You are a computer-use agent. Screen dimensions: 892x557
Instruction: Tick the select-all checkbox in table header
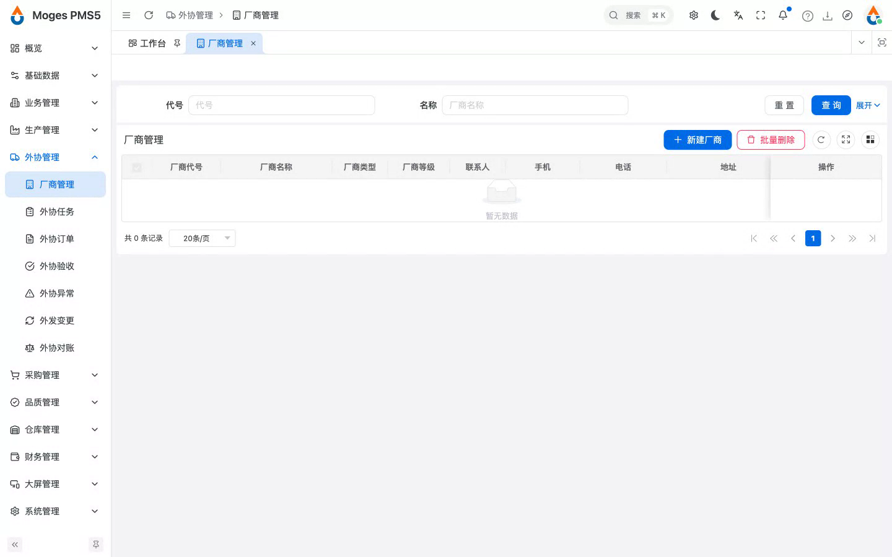pyautogui.click(x=137, y=167)
